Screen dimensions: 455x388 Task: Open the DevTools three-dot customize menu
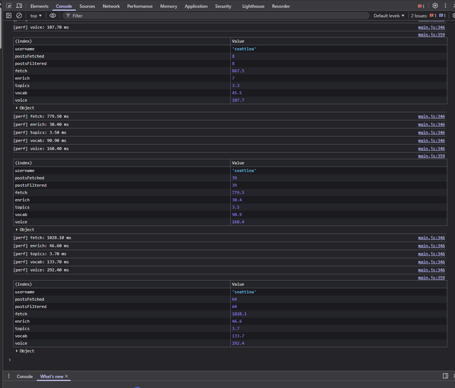pyautogui.click(x=447, y=6)
